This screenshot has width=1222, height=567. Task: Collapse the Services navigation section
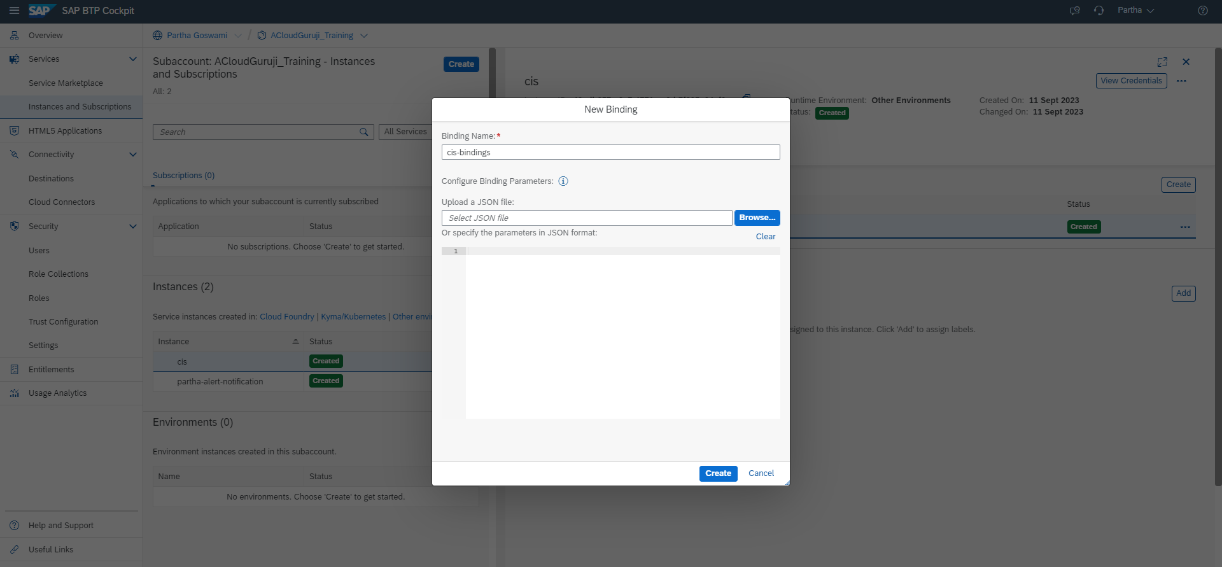click(133, 59)
